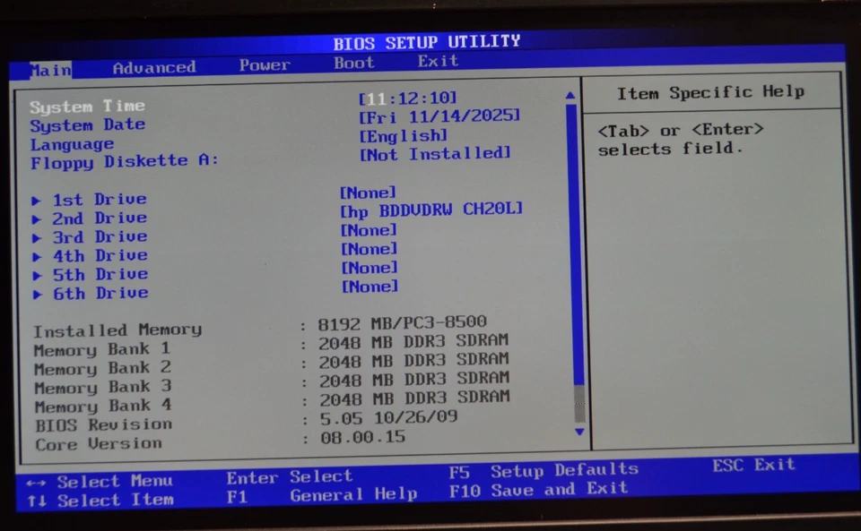
Task: Select the Main tab
Action: tap(49, 69)
